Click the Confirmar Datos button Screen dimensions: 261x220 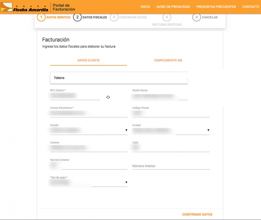pyautogui.click(x=197, y=215)
